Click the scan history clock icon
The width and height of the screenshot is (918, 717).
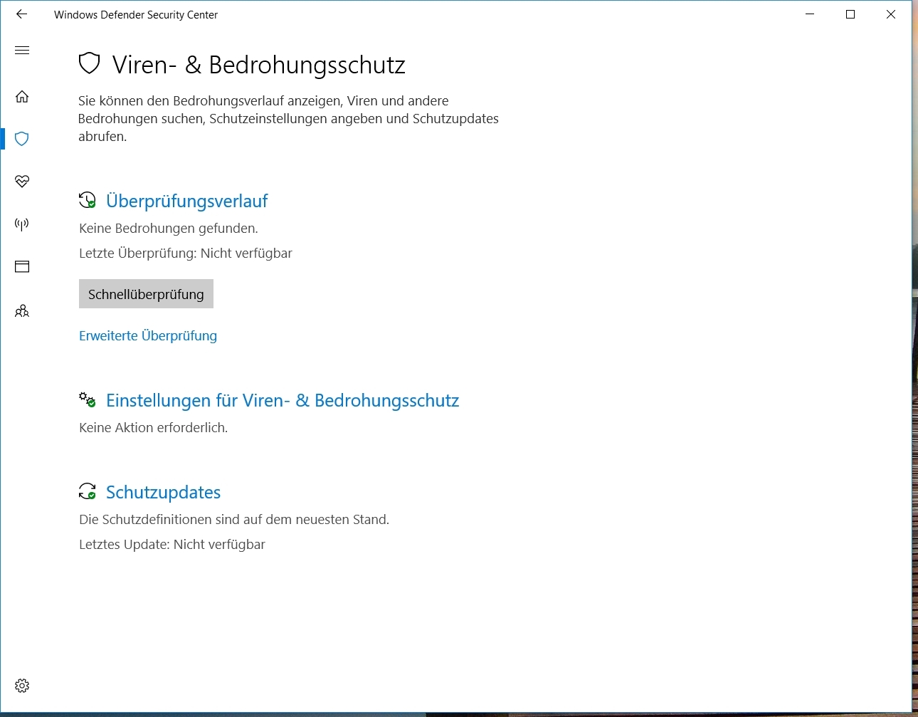coord(88,200)
